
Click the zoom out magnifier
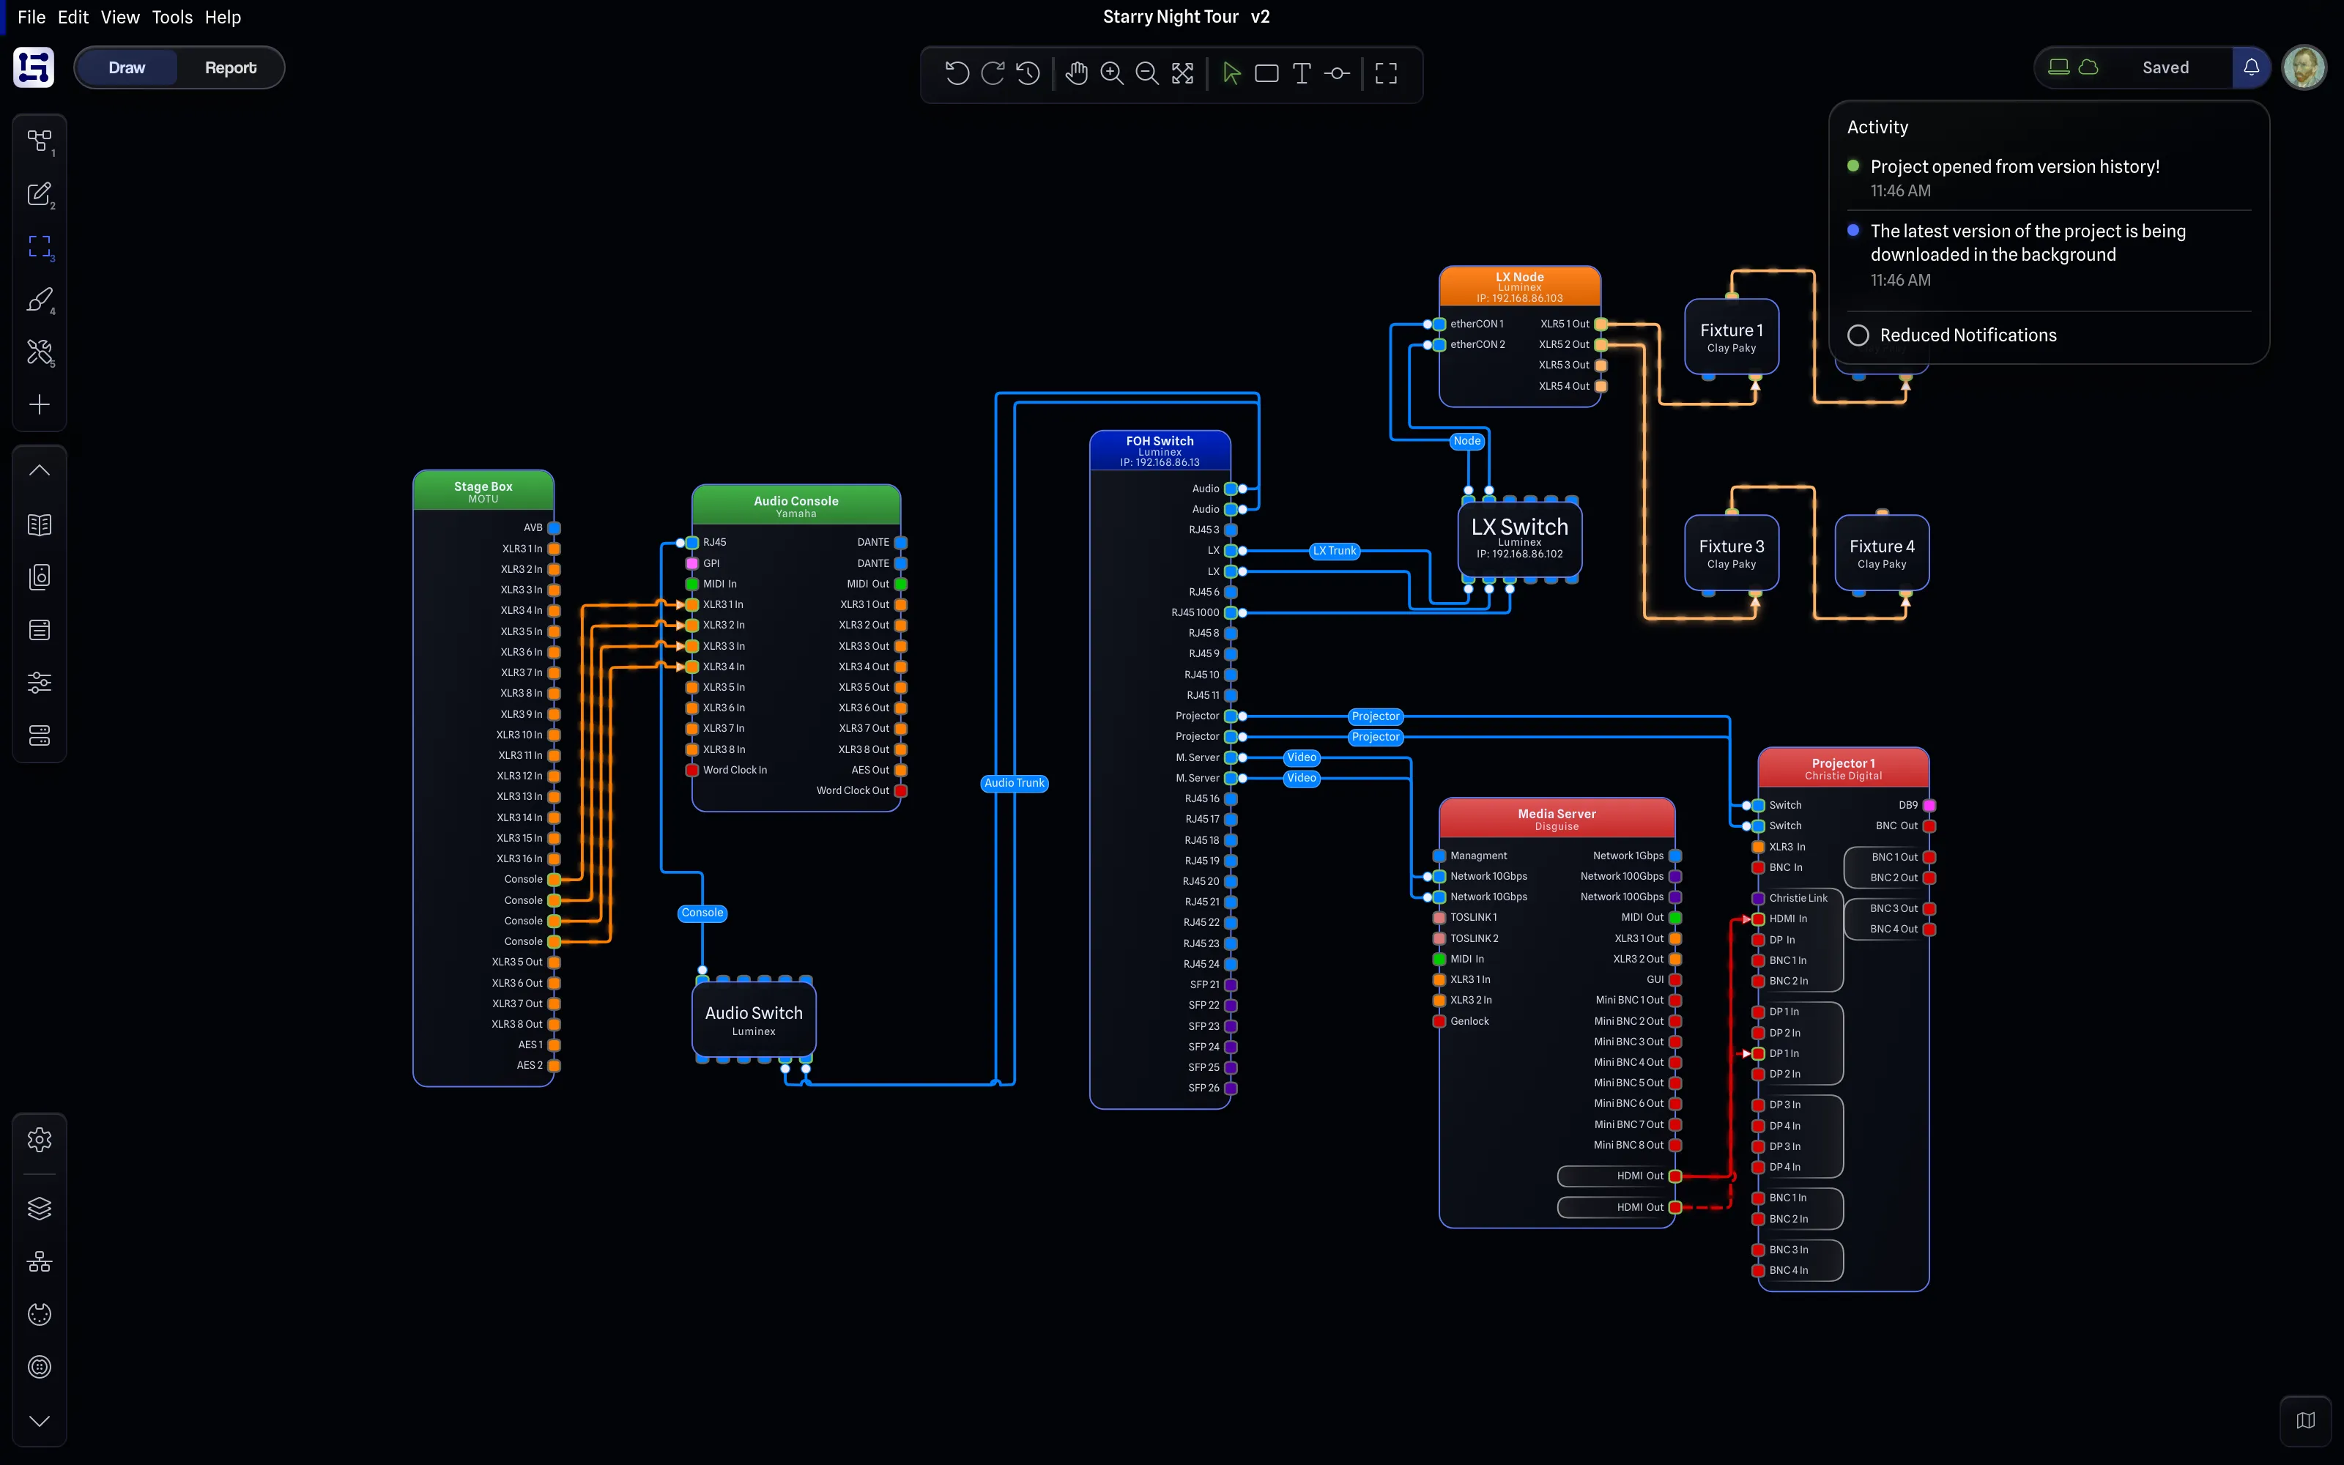pos(1147,73)
